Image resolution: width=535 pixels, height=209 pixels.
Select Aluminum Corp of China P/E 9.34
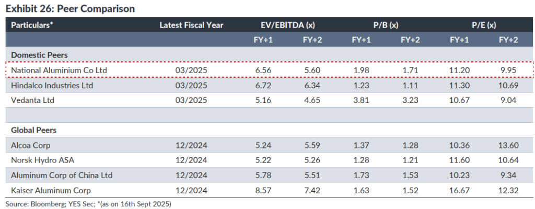tap(508, 175)
